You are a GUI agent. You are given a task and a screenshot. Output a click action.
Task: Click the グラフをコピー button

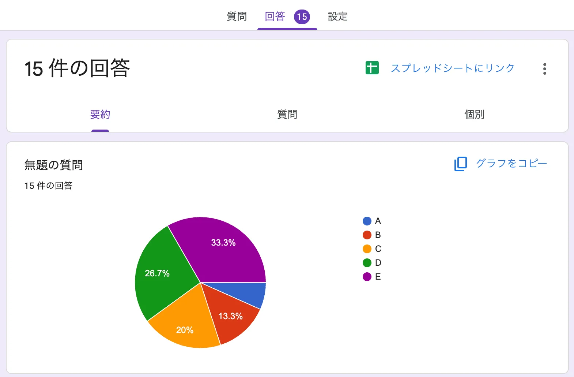(x=511, y=163)
